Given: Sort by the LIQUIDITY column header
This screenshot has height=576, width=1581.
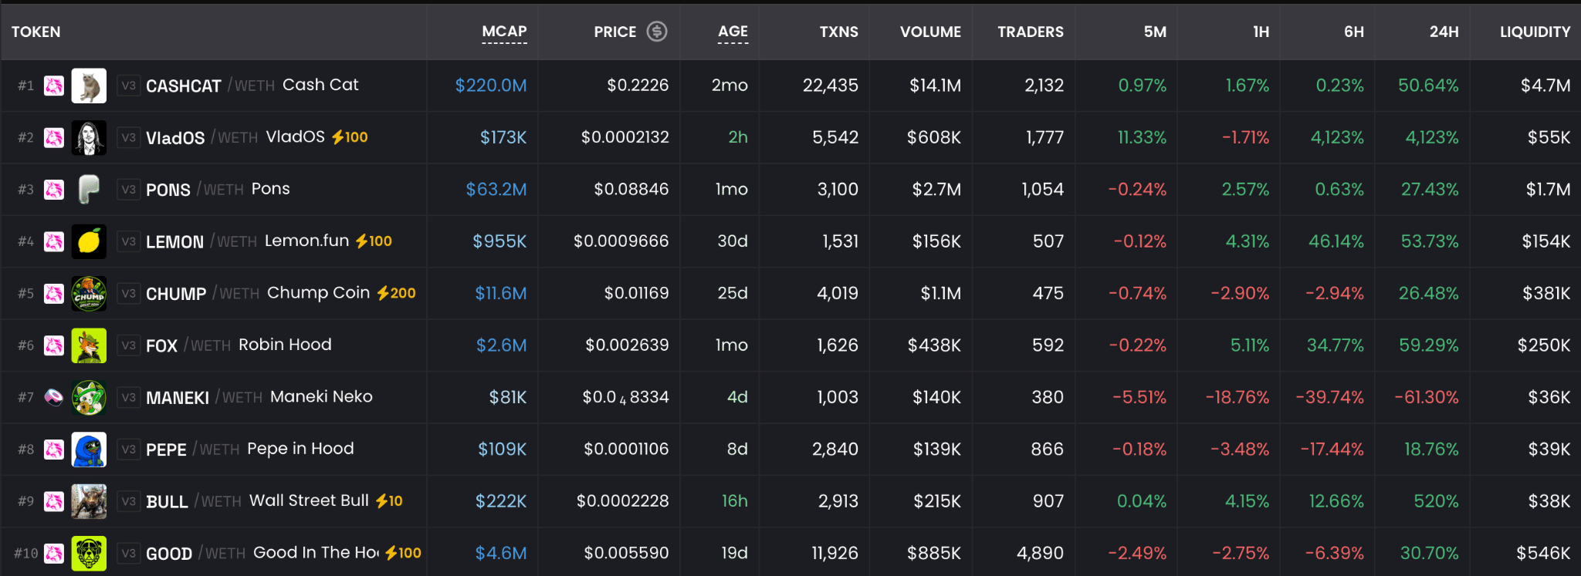Looking at the screenshot, I should tap(1535, 32).
